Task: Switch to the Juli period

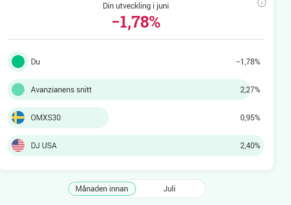Action: (x=170, y=189)
